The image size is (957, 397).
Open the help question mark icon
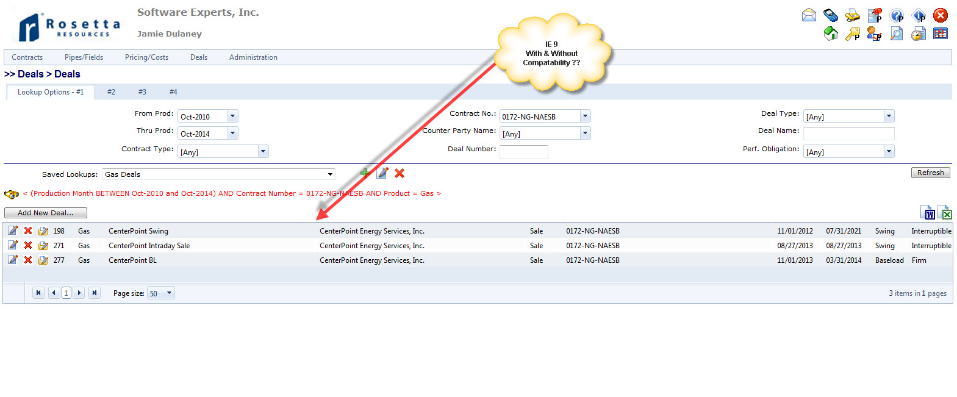897,15
